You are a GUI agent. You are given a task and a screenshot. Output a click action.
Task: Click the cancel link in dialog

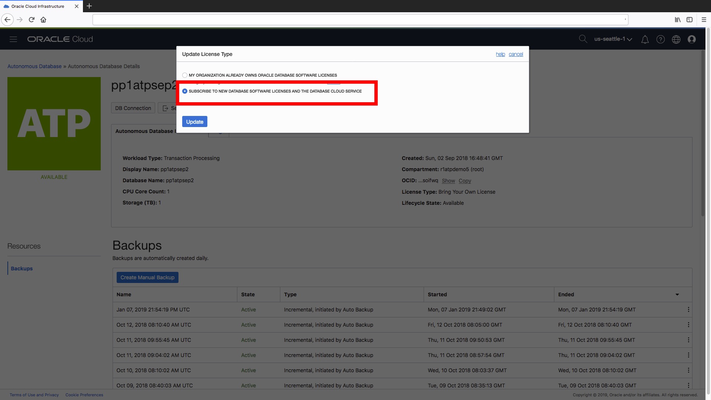(515, 54)
